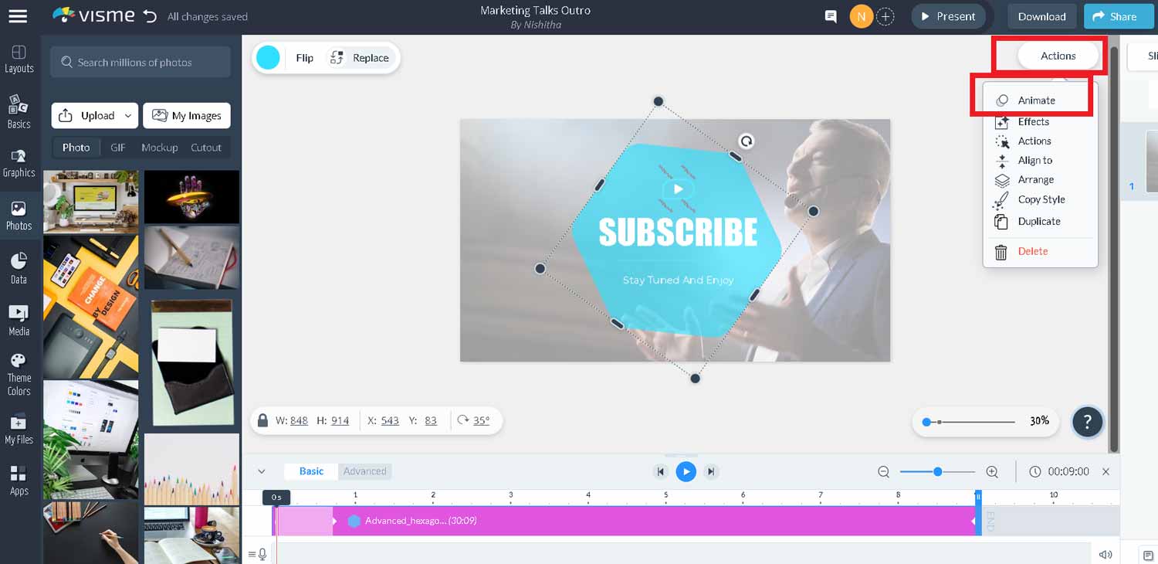This screenshot has height=564, width=1158.
Task: Click the Present button
Action: point(949,15)
